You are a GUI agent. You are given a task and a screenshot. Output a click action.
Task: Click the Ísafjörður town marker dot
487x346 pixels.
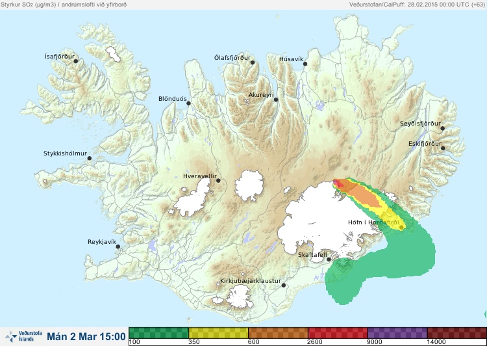tap(75, 61)
